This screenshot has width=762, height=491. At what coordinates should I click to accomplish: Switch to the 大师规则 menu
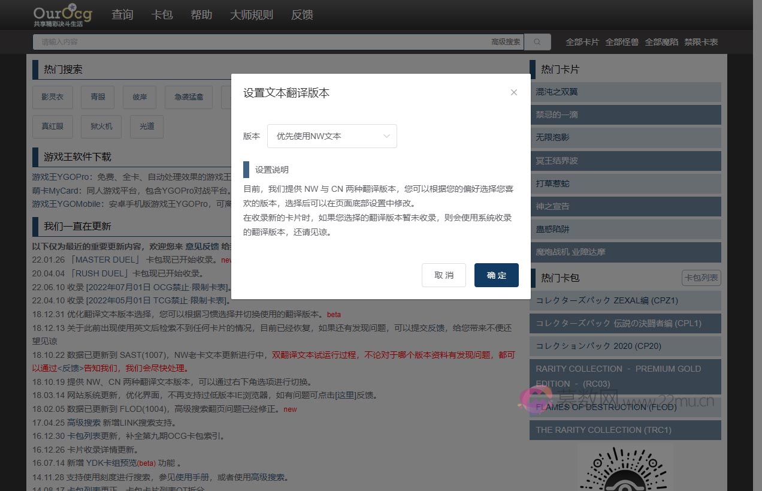[251, 15]
